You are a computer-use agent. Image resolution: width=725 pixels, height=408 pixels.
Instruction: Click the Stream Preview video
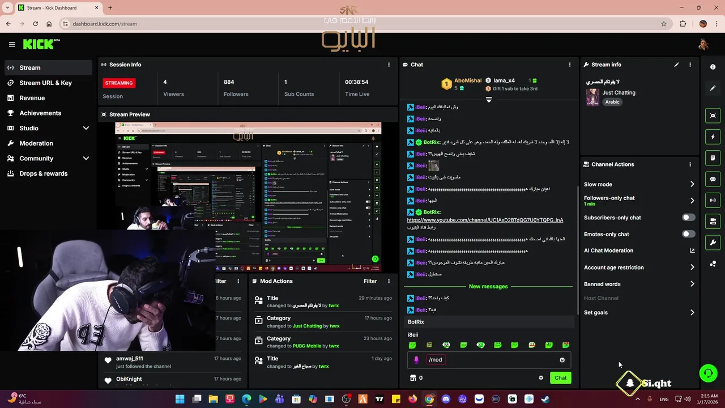click(x=248, y=197)
